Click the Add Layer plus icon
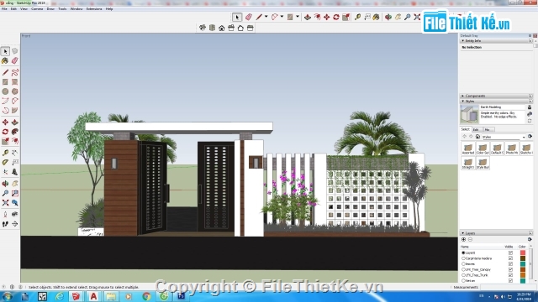The image size is (538, 302). [x=463, y=239]
